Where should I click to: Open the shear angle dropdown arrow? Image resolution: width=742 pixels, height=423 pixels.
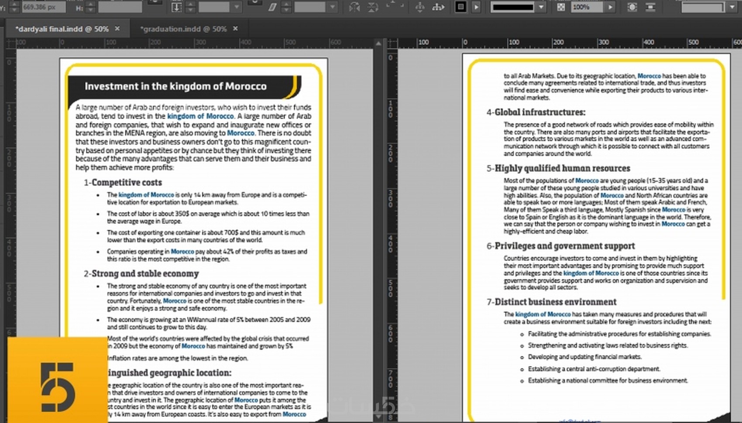coord(333,7)
